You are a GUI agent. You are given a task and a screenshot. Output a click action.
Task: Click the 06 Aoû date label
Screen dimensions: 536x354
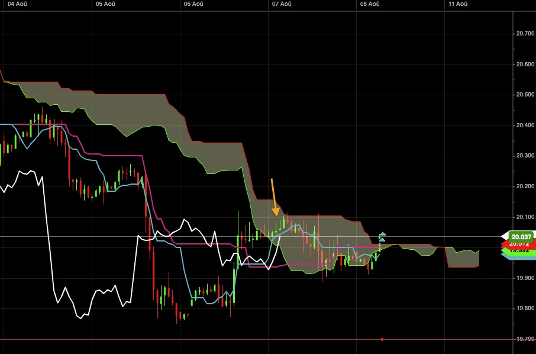[x=193, y=4]
